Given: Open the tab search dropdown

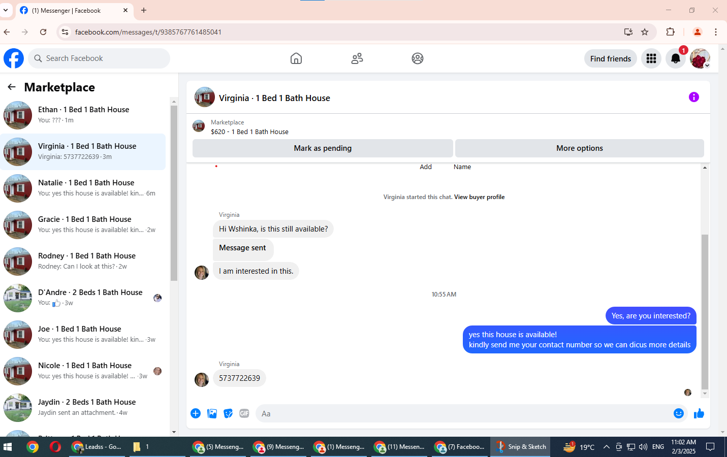Looking at the screenshot, I should (6, 10).
